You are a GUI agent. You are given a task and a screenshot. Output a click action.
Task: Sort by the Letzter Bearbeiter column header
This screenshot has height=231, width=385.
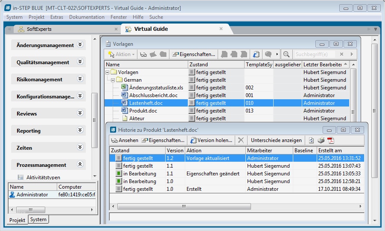coord(325,65)
